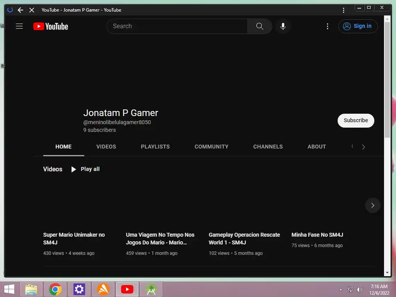Click scrollbar down arrow
Screen dimensions: 396x297
tap(387, 273)
